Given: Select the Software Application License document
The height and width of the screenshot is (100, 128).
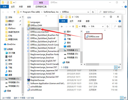Looking at the screenshot, I should 46,83.
